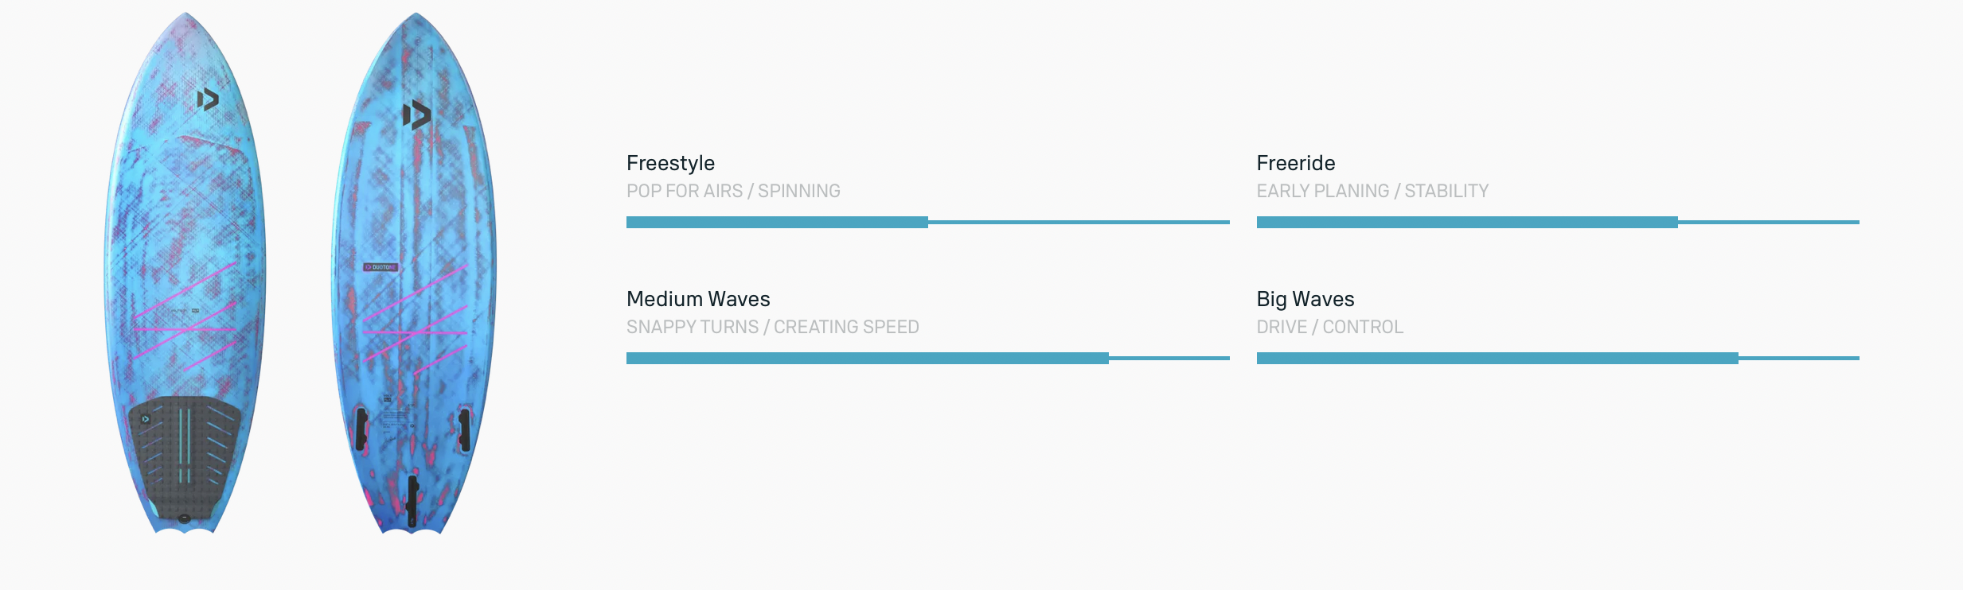Click the Big Waves heading
This screenshot has height=590, width=1963.
[1305, 299]
